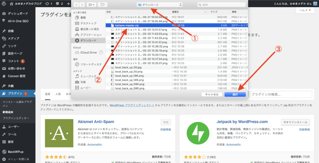Screen dimensions: 319x163
Task: Open ツール in the sidebar
Action: coord(18,134)
